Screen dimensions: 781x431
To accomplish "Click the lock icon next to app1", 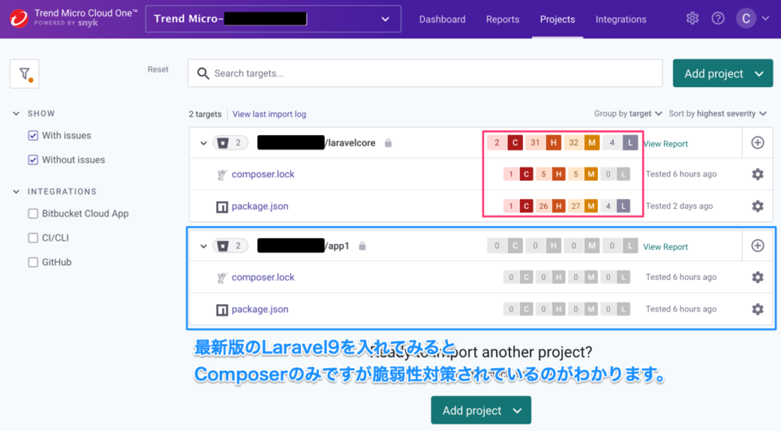I will (362, 246).
